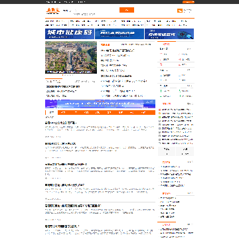Open the purple-blue wide banner advertisement

tap(100, 104)
